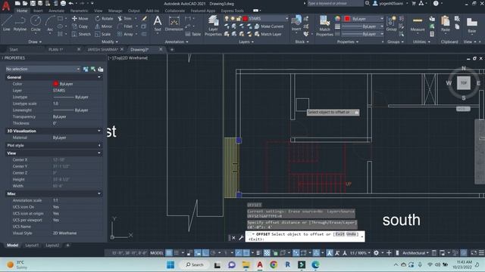The width and height of the screenshot is (485, 272).
Task: Click the TOP face of ViewCube
Action: pos(463,82)
